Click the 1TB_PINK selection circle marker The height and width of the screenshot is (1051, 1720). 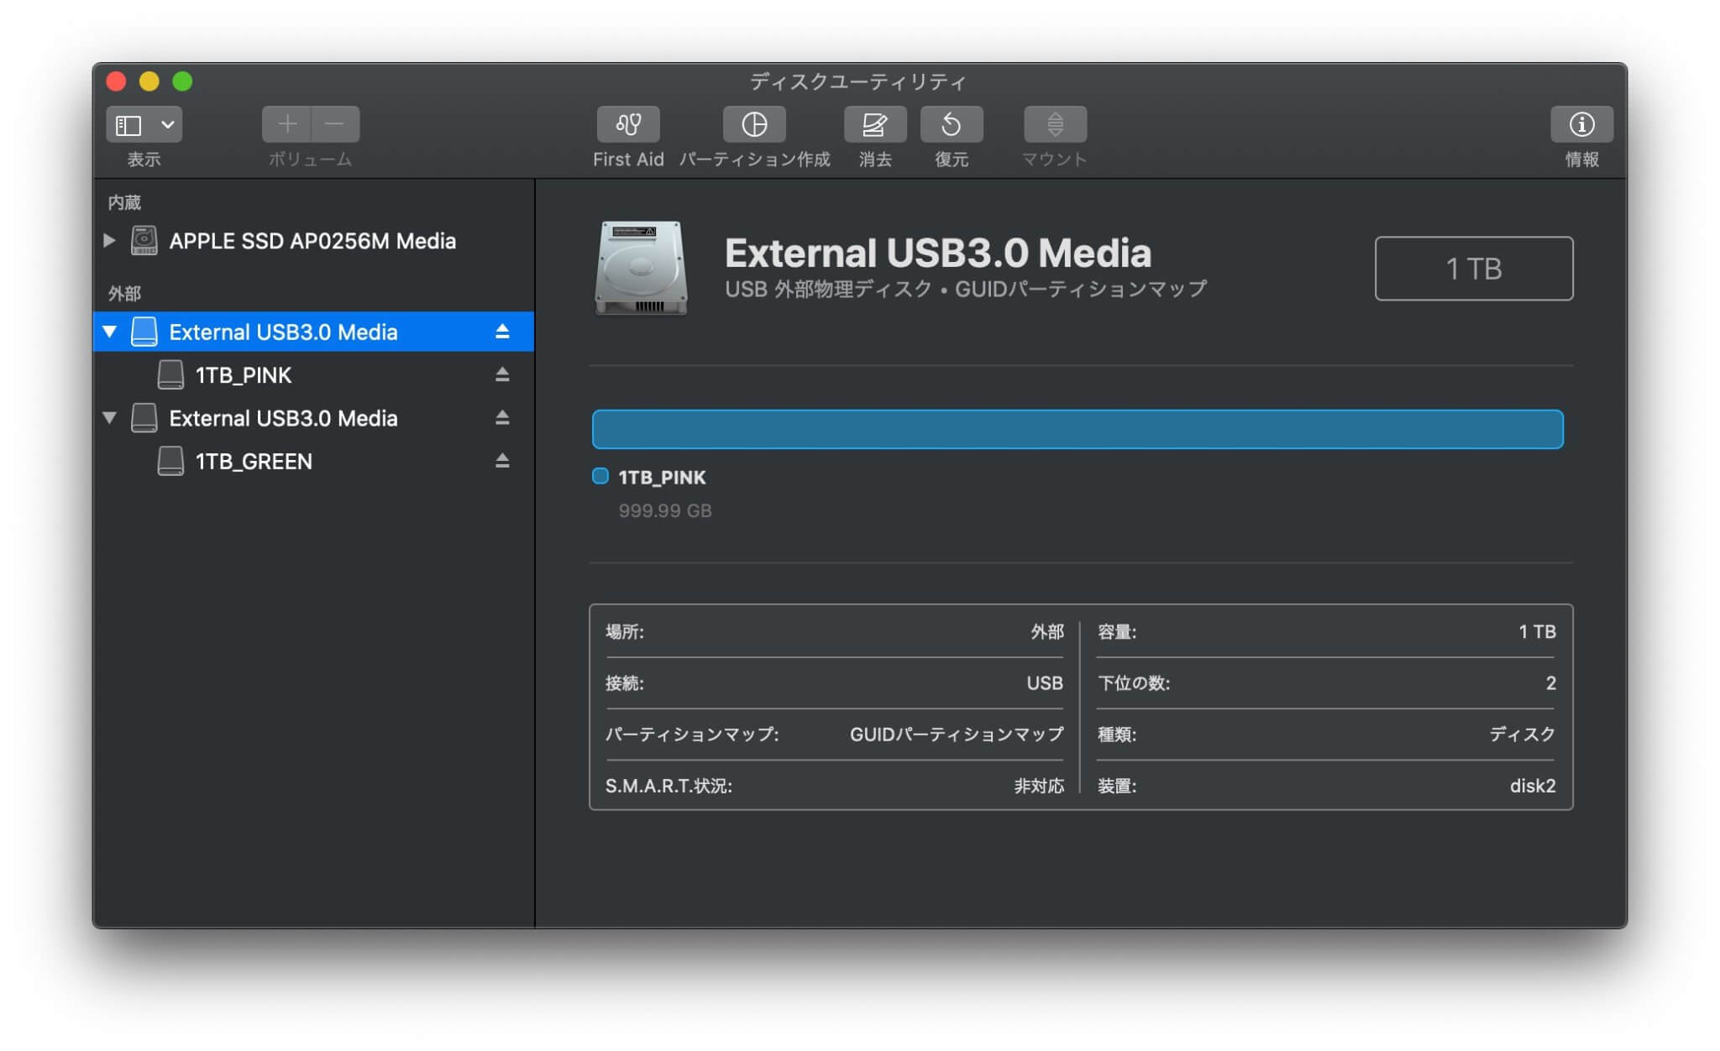coord(600,476)
